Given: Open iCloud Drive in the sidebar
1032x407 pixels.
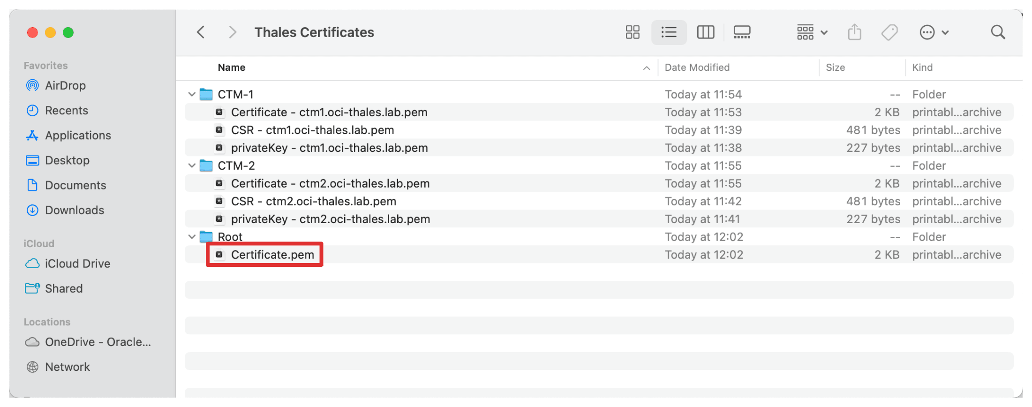Looking at the screenshot, I should tap(68, 263).
